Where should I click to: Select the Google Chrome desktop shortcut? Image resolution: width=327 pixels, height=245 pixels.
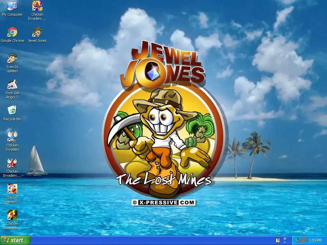pyautogui.click(x=12, y=35)
